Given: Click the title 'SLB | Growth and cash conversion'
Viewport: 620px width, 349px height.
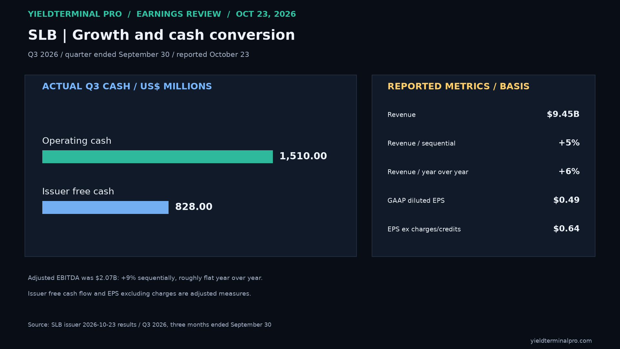Looking at the screenshot, I should (x=161, y=35).
